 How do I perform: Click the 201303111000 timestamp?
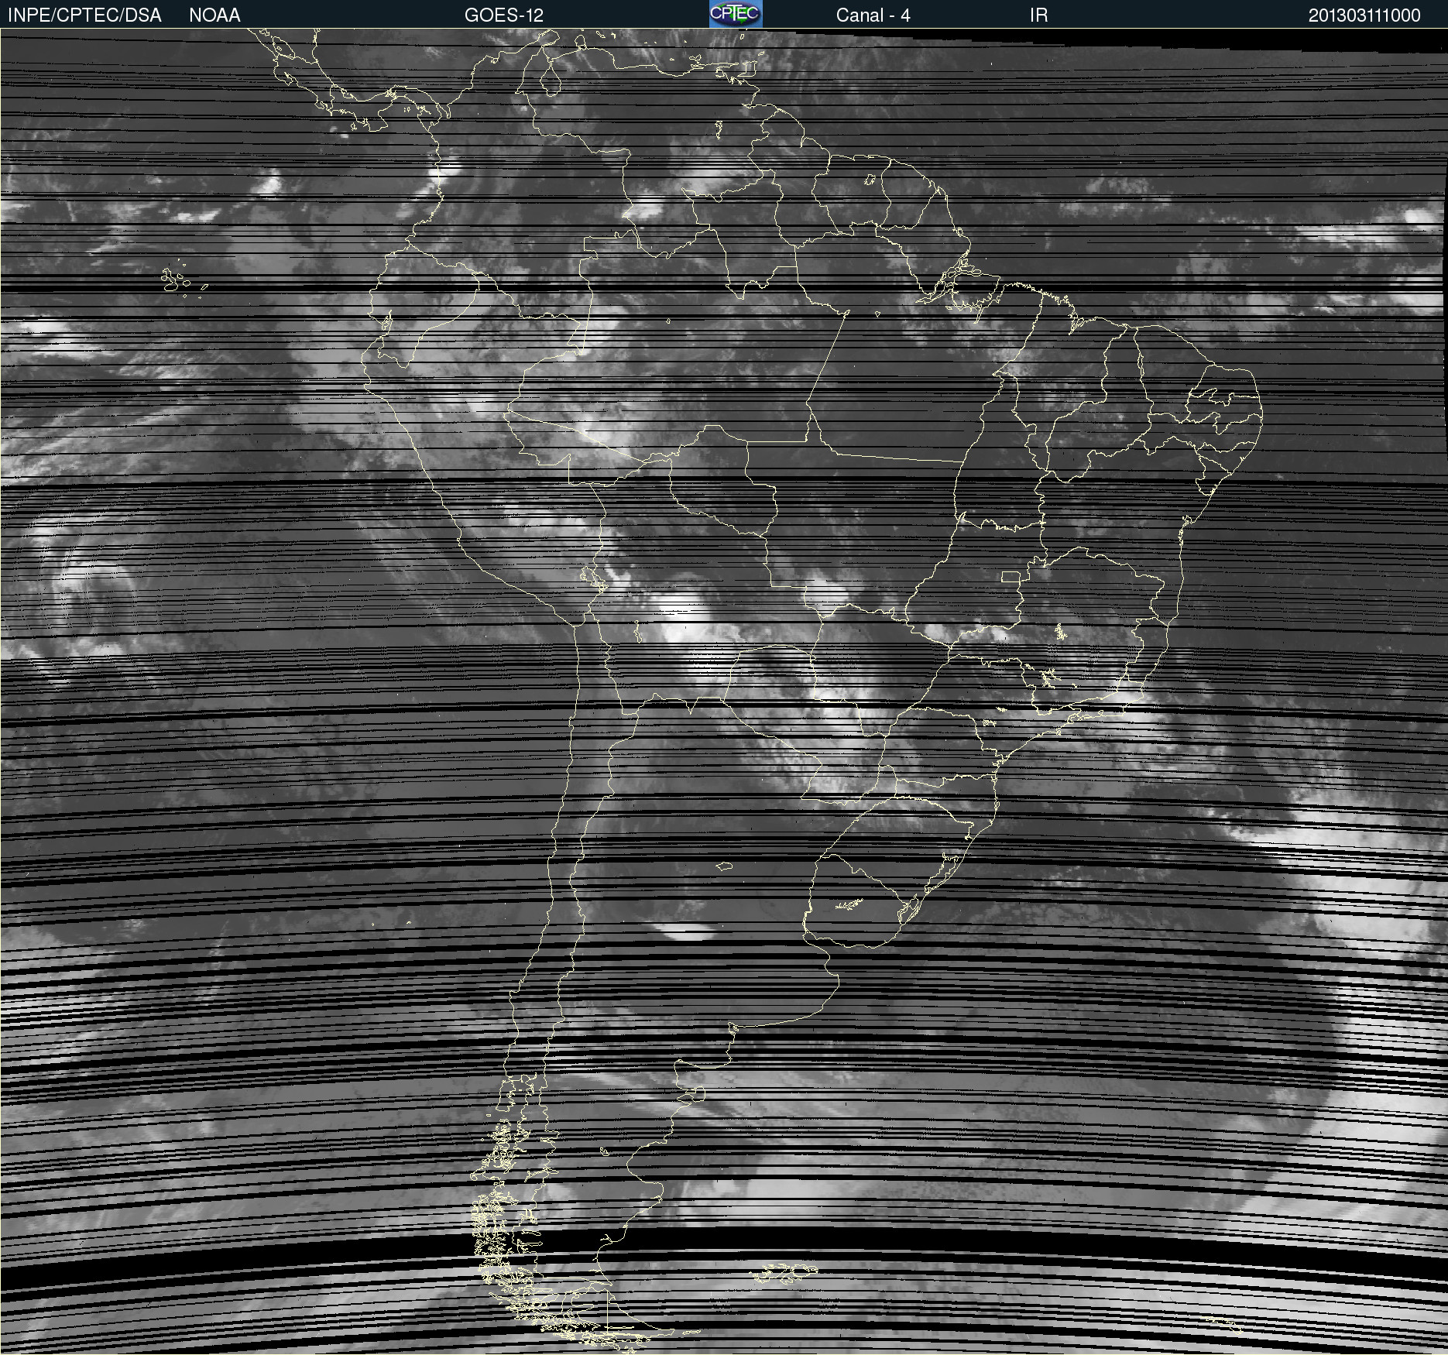(1364, 15)
